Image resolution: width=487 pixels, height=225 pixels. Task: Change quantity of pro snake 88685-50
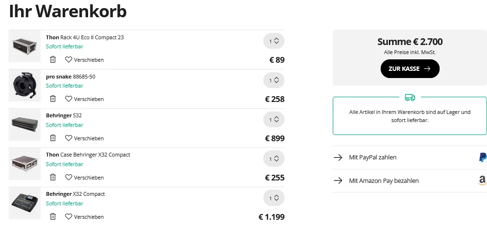[274, 80]
